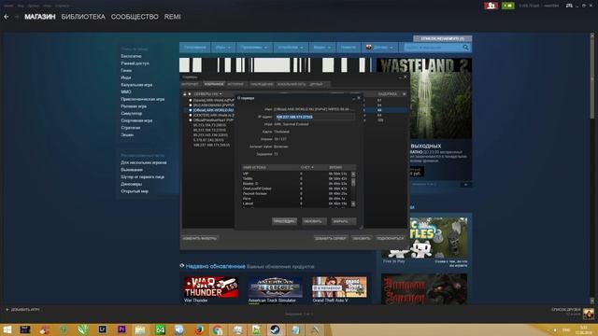598x336 pixels.
Task: Click the magnifier icon in store search
Action: (465, 48)
